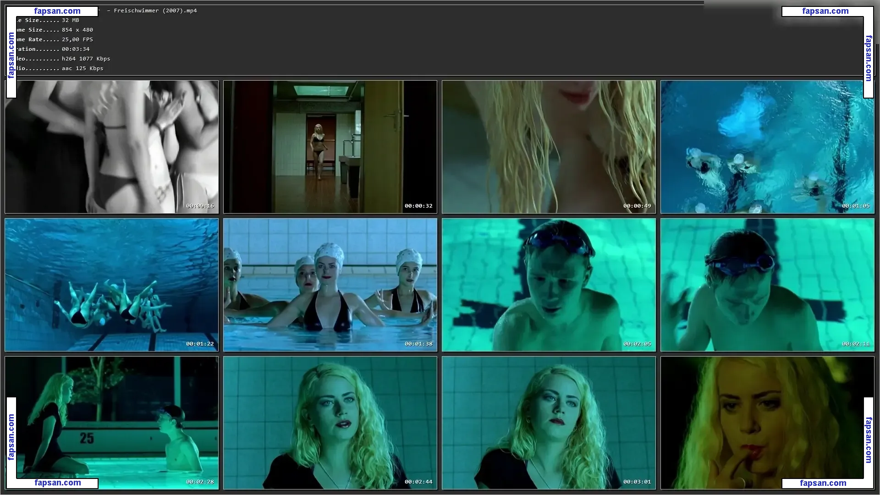Click the file size value '32 MB'
Image resolution: width=880 pixels, height=495 pixels.
click(71, 20)
